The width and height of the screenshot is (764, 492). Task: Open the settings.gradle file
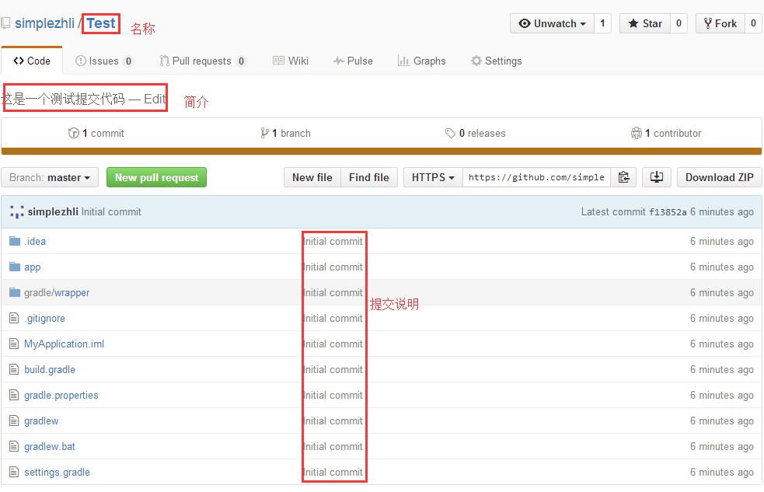[57, 472]
